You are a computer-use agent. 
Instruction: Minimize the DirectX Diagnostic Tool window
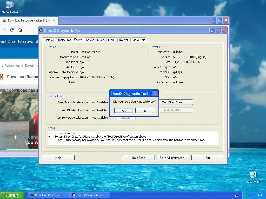coord(212,31)
